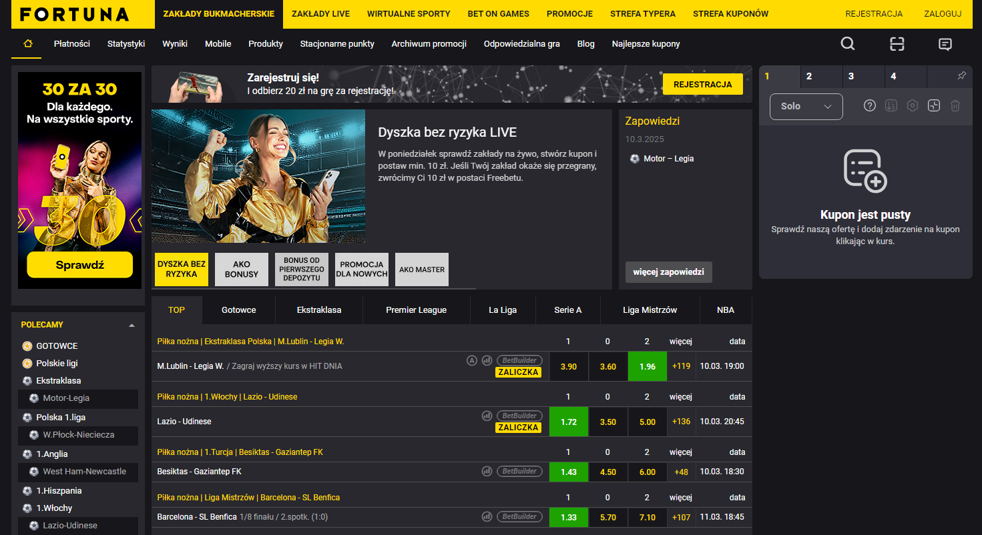
Task: Expand +136 more markets for Lazio - Udinese
Action: (681, 422)
